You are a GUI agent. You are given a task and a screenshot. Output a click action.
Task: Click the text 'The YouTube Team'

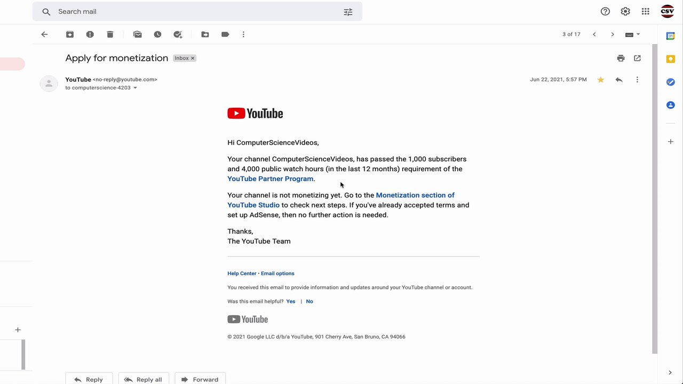(259, 242)
